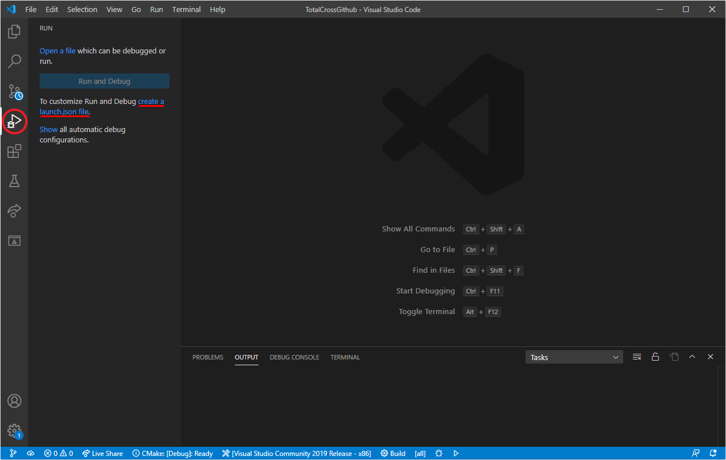
Task: Switch to the PROBLEMS tab
Action: 208,357
